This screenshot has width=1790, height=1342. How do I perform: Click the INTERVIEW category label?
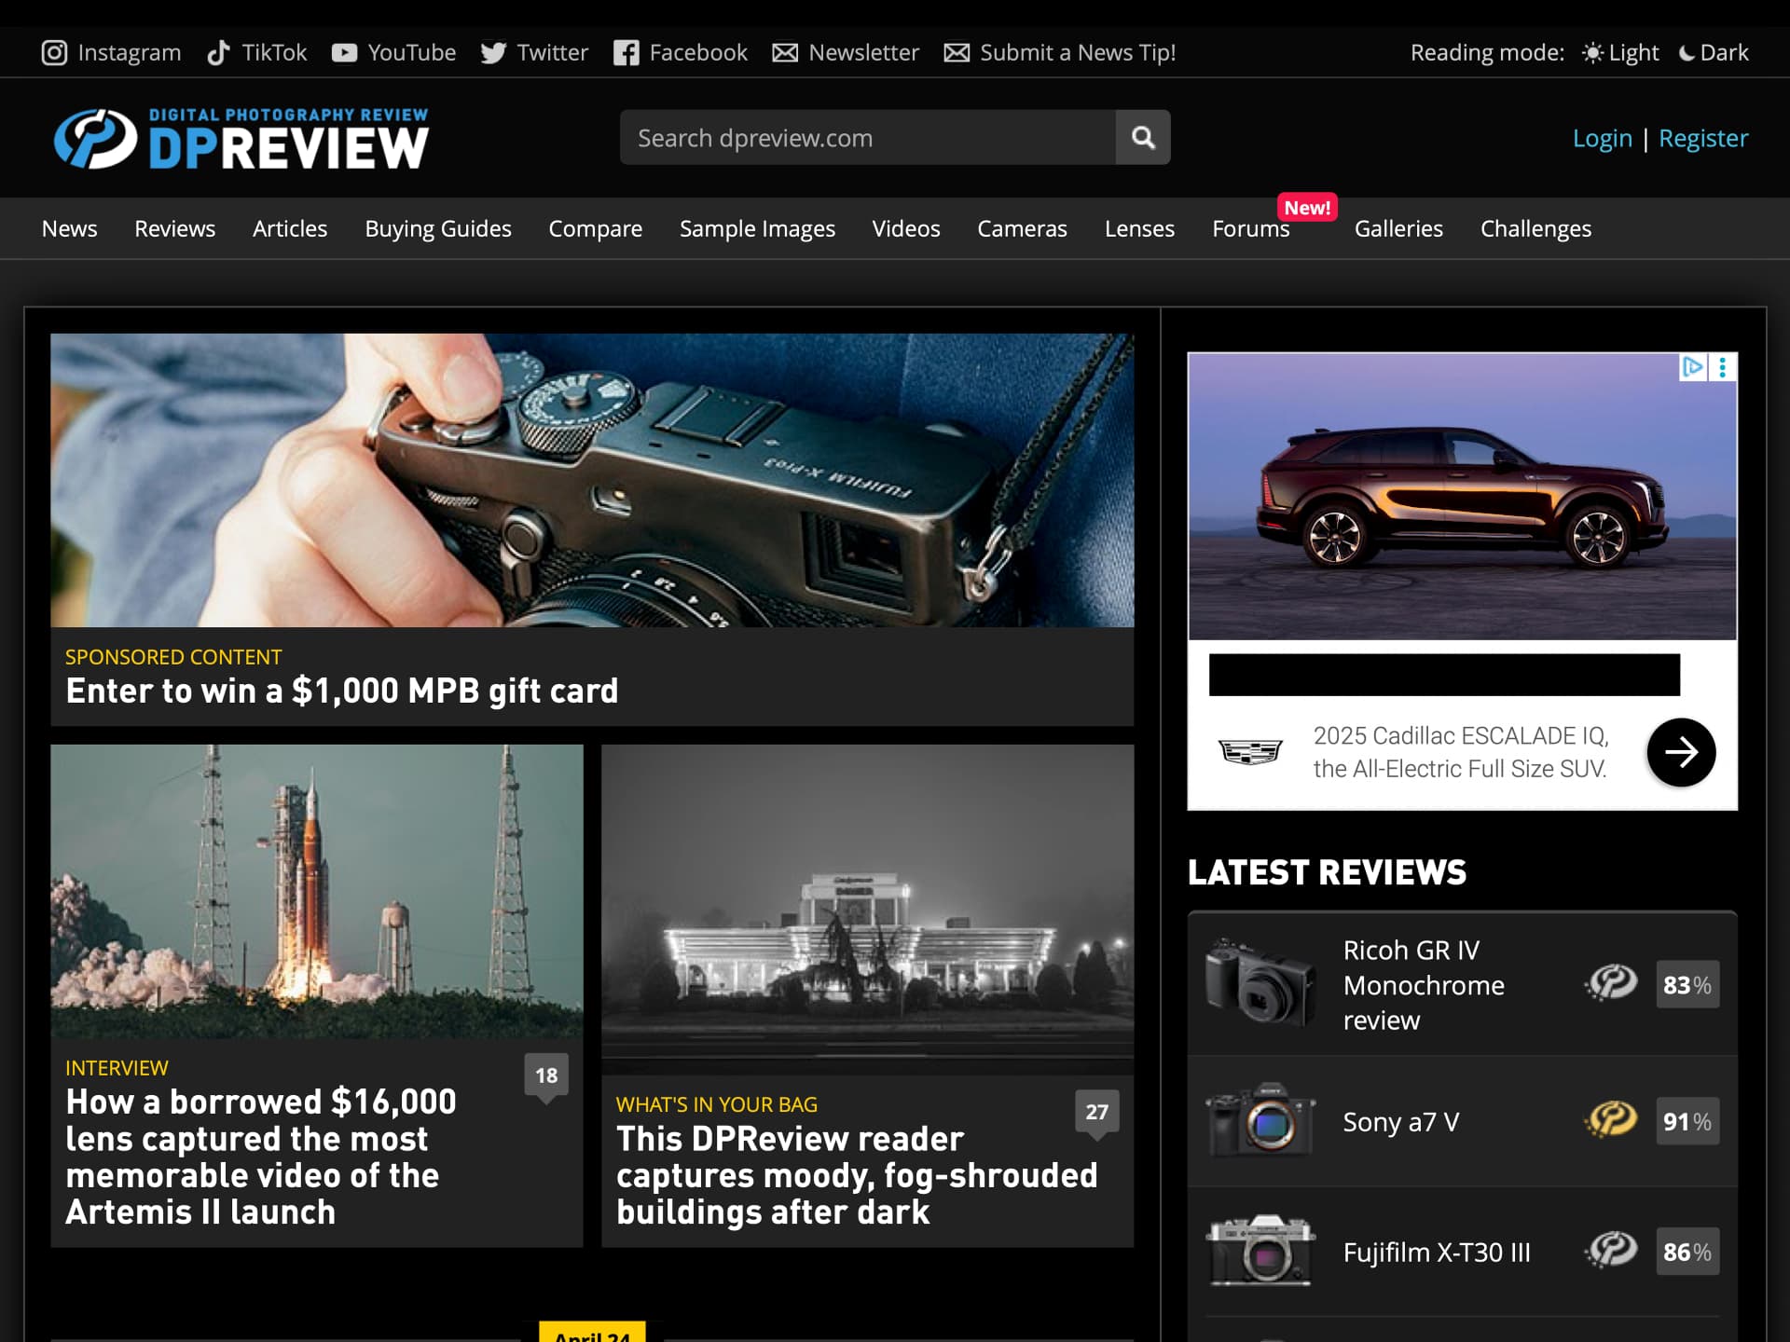coord(117,1068)
